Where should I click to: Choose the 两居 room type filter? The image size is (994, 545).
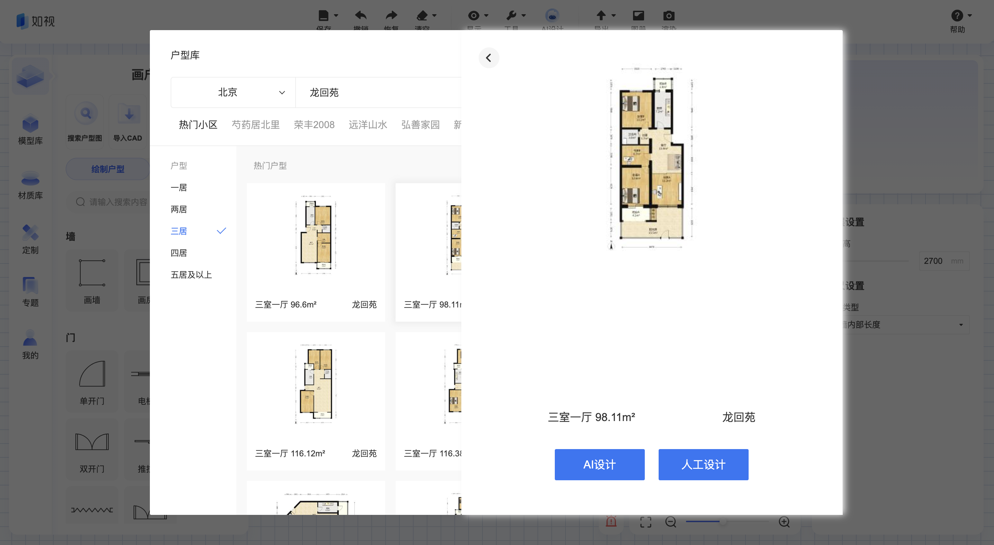click(x=179, y=209)
